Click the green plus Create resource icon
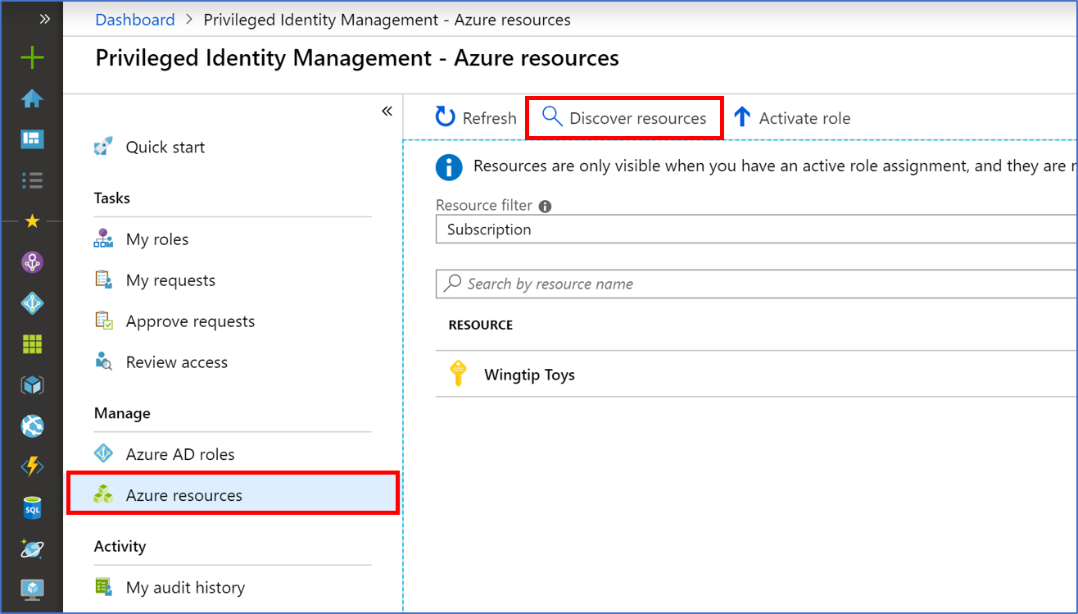 (x=32, y=57)
